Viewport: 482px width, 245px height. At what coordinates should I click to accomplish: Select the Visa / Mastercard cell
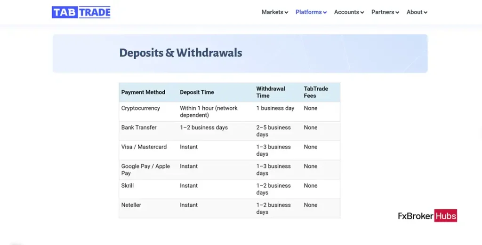coord(144,147)
